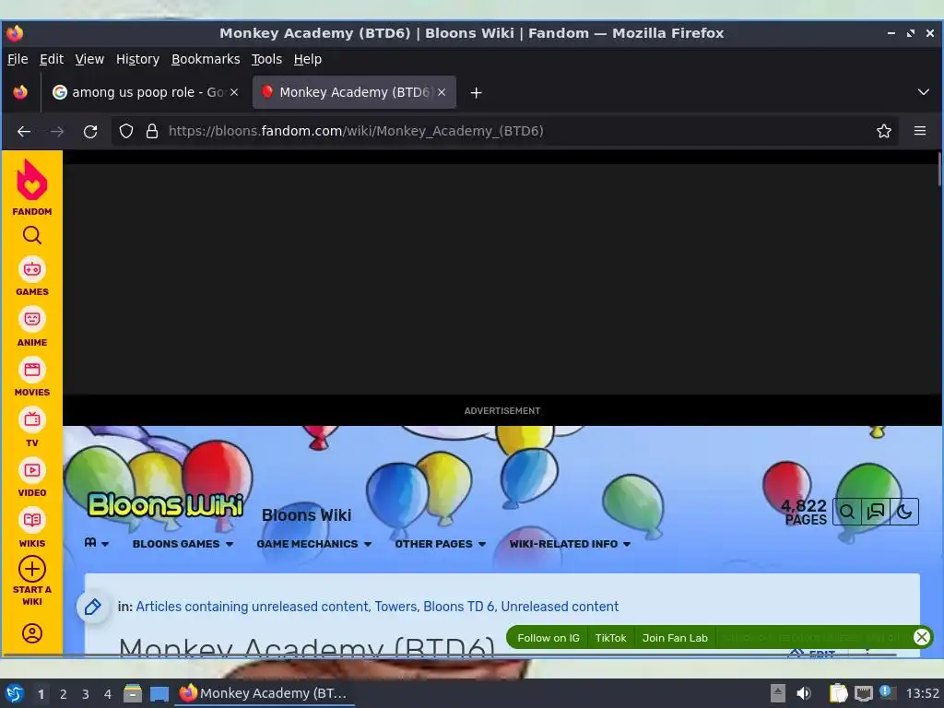Go back with the browser back arrow

pos(24,131)
